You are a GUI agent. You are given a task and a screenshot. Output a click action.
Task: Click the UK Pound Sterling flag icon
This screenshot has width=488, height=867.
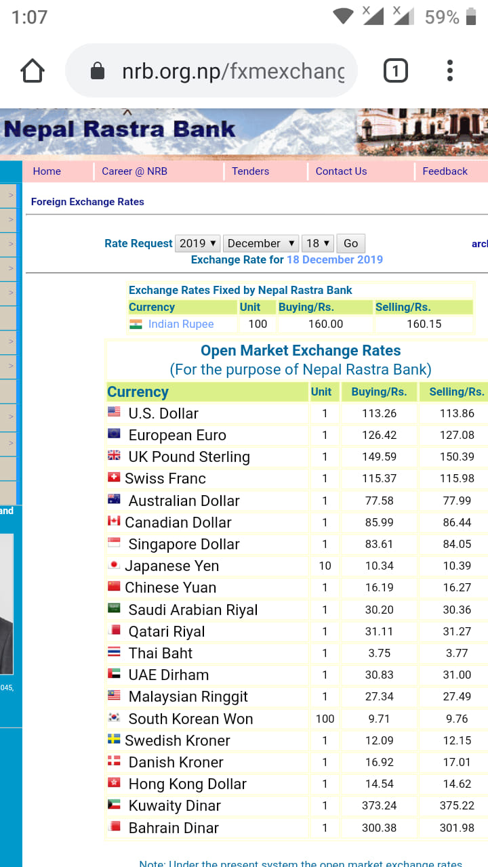114,455
